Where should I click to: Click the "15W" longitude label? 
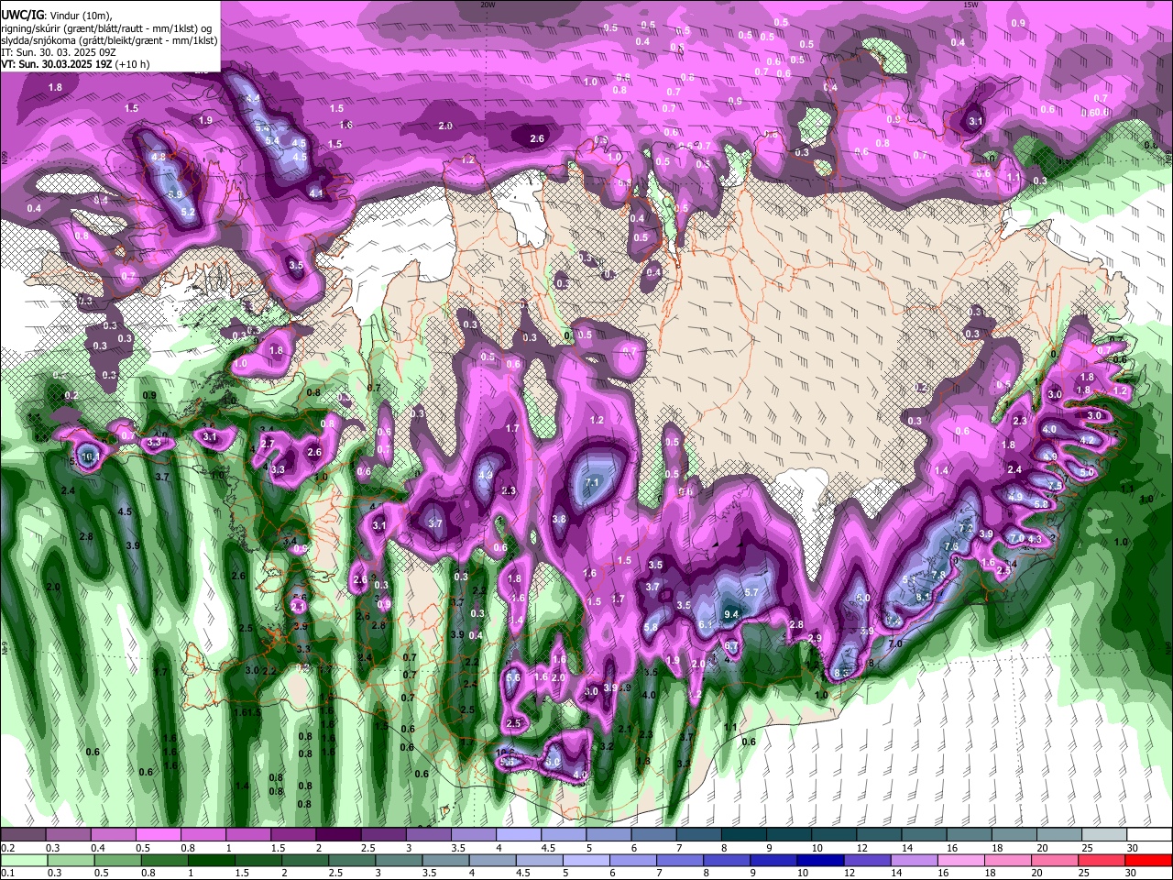coord(970,5)
